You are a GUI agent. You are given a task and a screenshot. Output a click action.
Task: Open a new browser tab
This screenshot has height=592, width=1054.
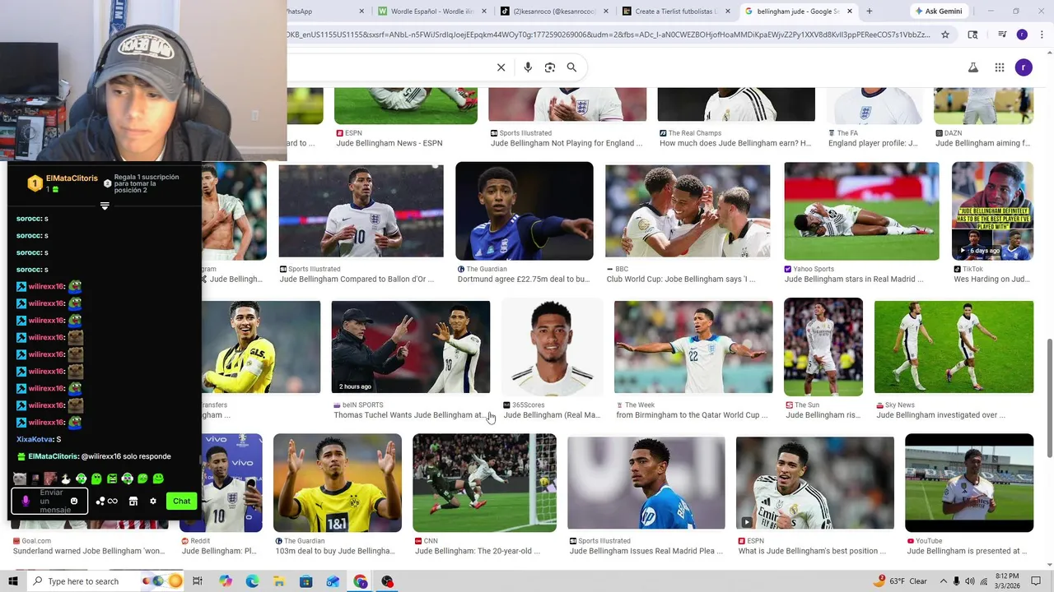[869, 12]
